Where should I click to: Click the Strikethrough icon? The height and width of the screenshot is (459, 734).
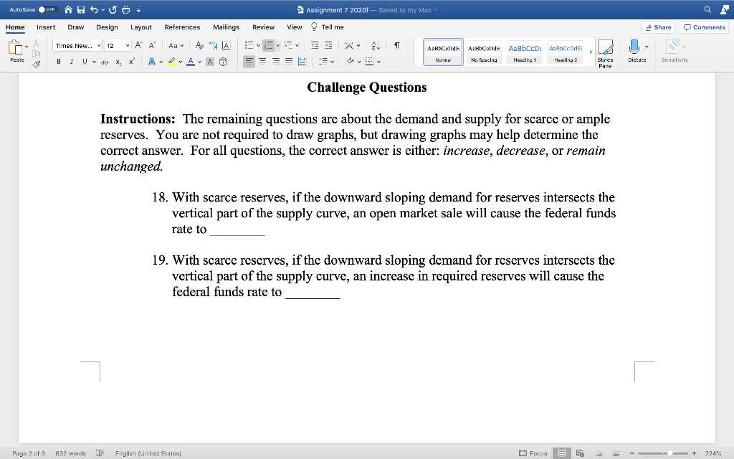(x=105, y=62)
